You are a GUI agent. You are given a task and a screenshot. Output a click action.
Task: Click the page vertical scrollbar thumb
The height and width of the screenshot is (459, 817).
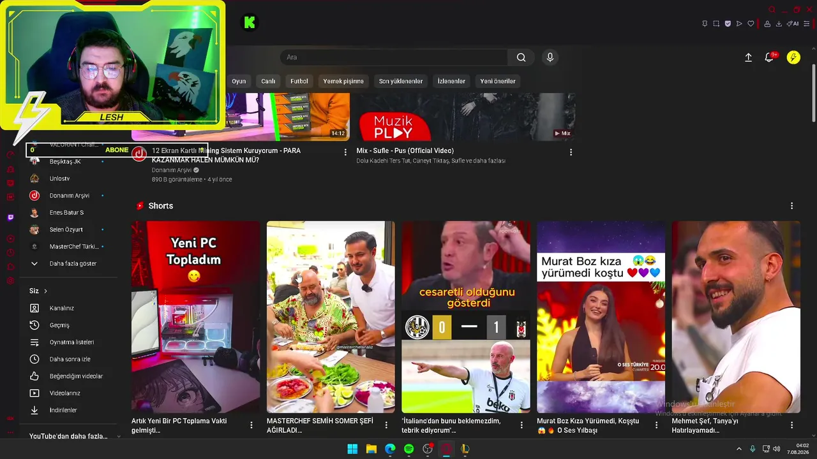pyautogui.click(x=813, y=93)
